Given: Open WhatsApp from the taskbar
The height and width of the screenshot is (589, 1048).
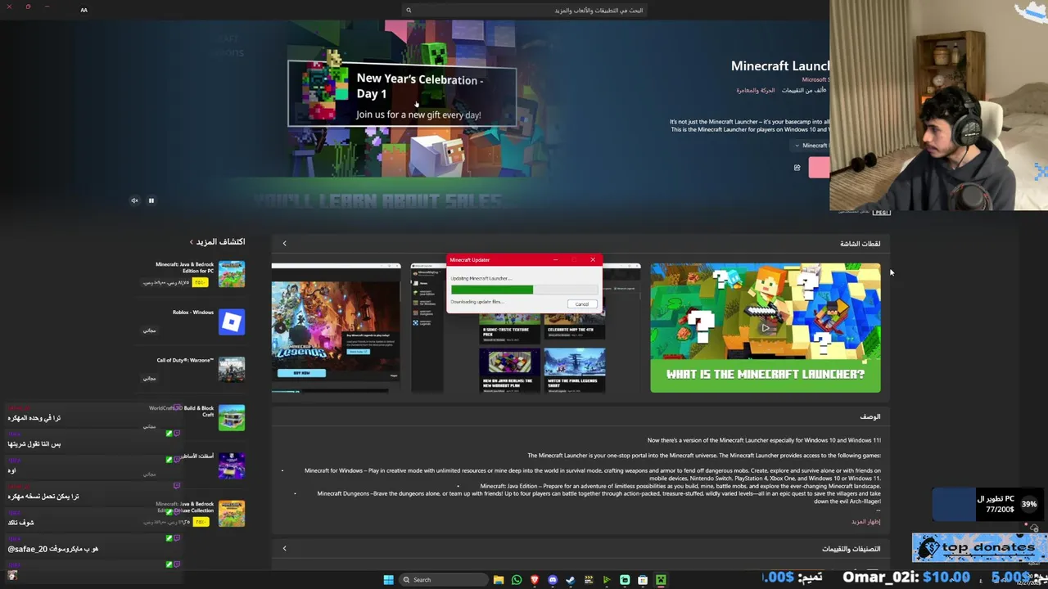Looking at the screenshot, I should pos(517,580).
